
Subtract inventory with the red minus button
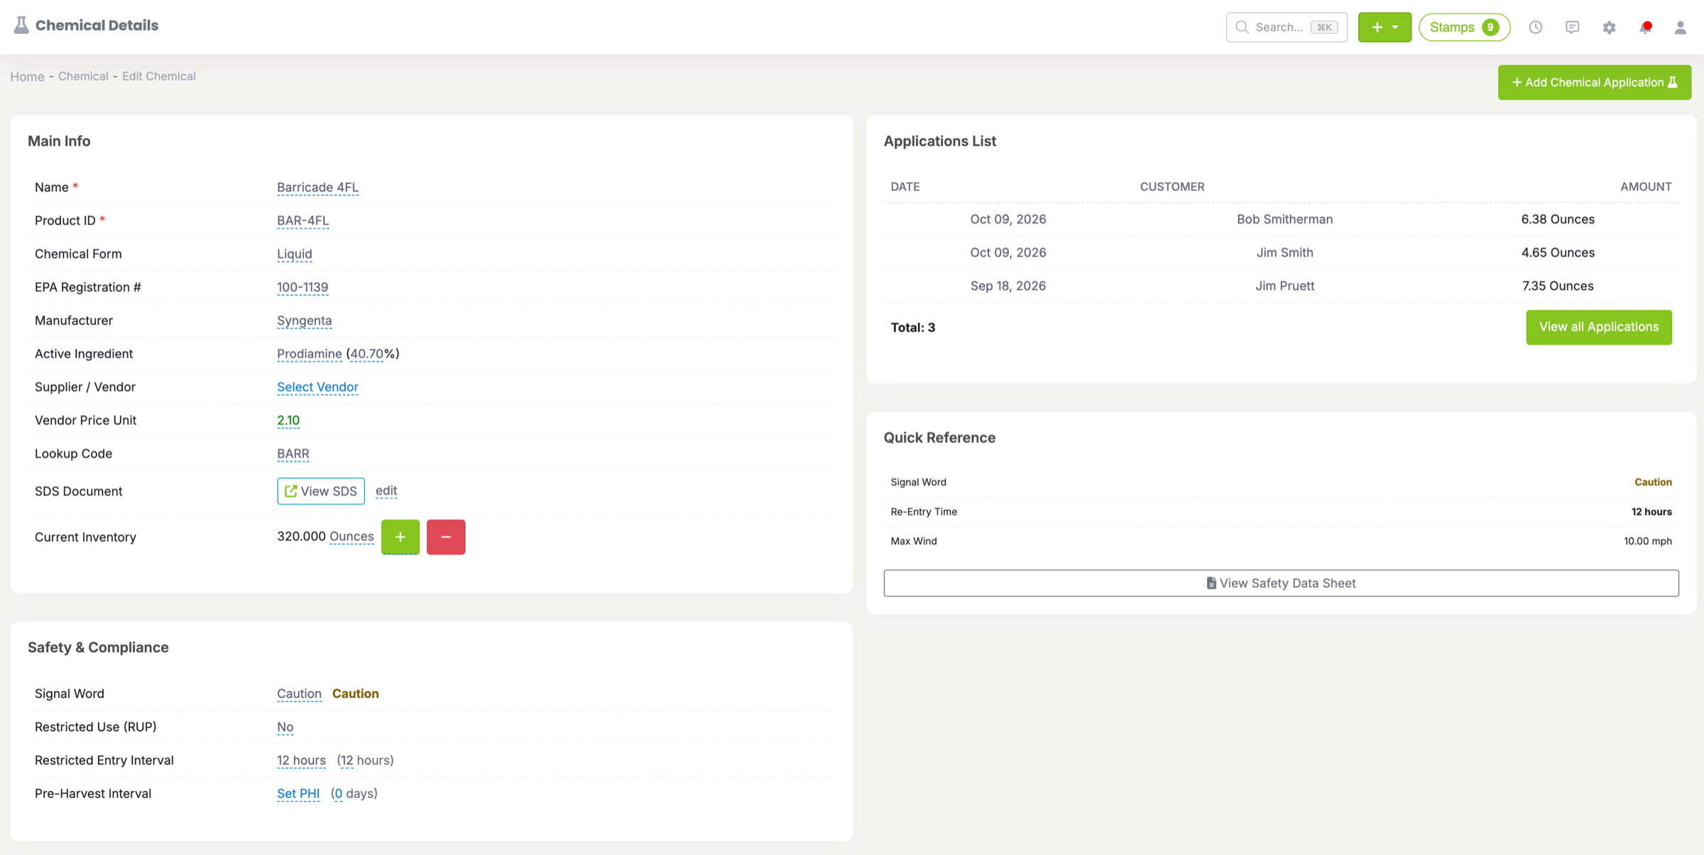446,537
